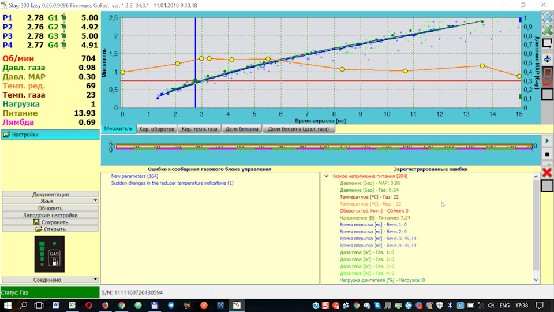Screen dimensions: 554x312
Task: Toggle the G3 gas injector icon
Action: click(x=63, y=36)
